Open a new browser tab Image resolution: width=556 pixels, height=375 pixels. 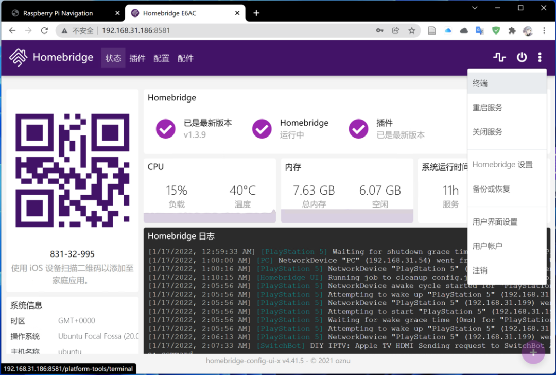click(256, 13)
